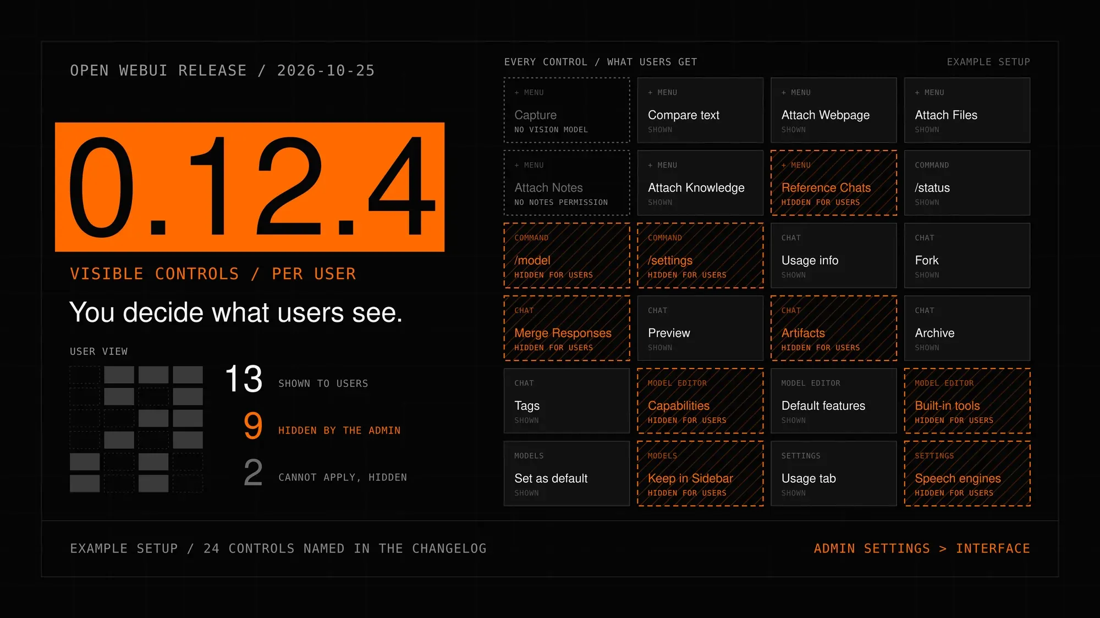Screen dimensions: 1100x618
Task: Click the Merge Responses card
Action: coord(566,328)
